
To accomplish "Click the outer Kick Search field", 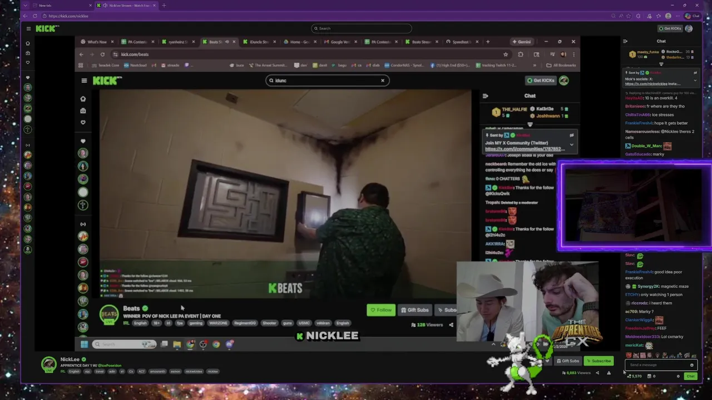I will 362,28.
